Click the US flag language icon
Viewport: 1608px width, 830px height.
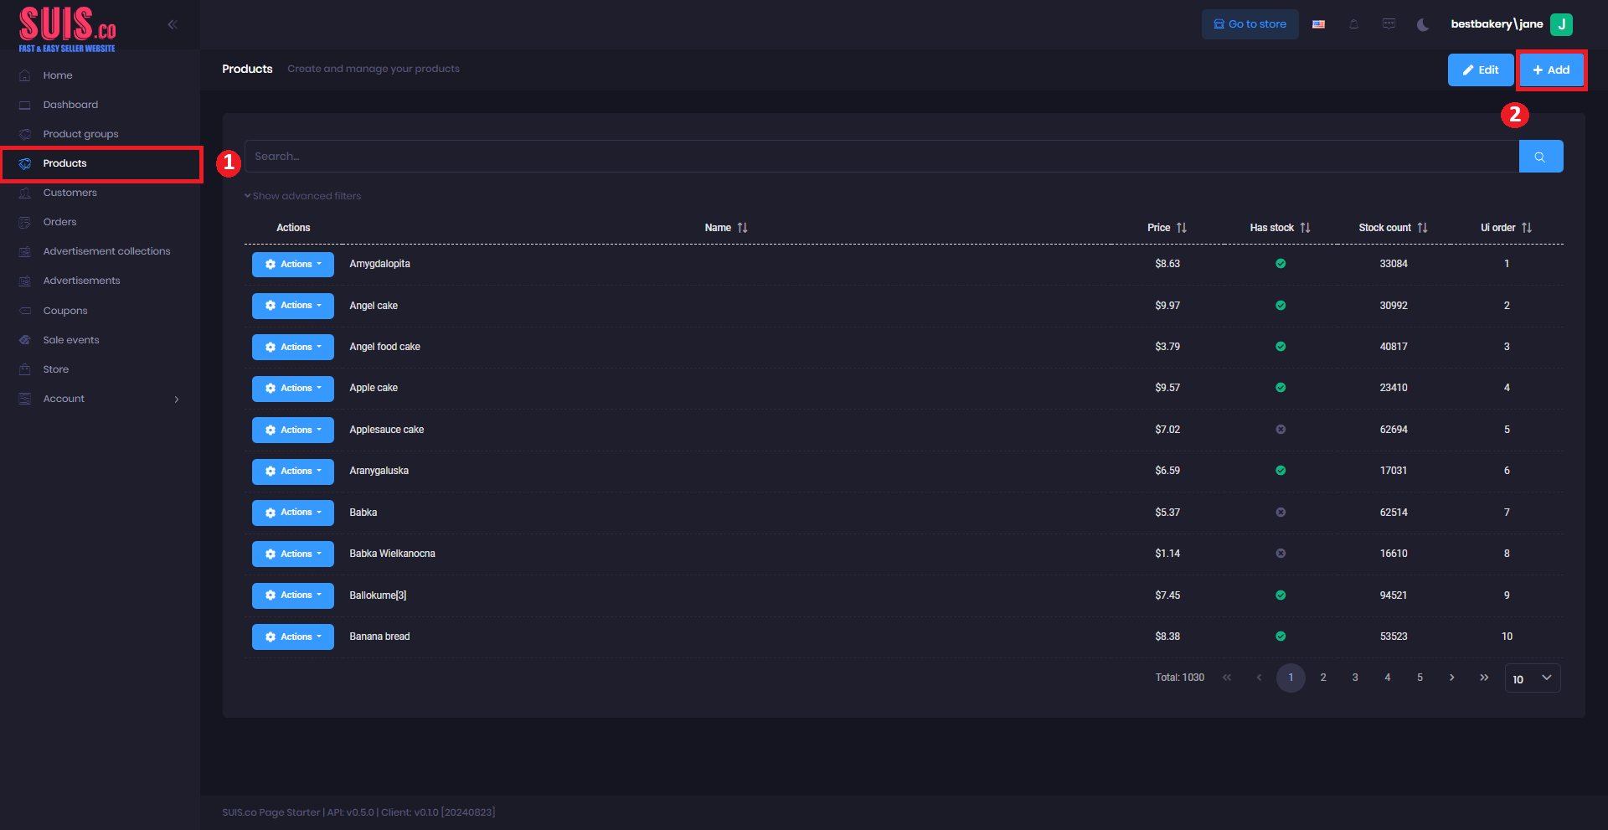(1318, 24)
